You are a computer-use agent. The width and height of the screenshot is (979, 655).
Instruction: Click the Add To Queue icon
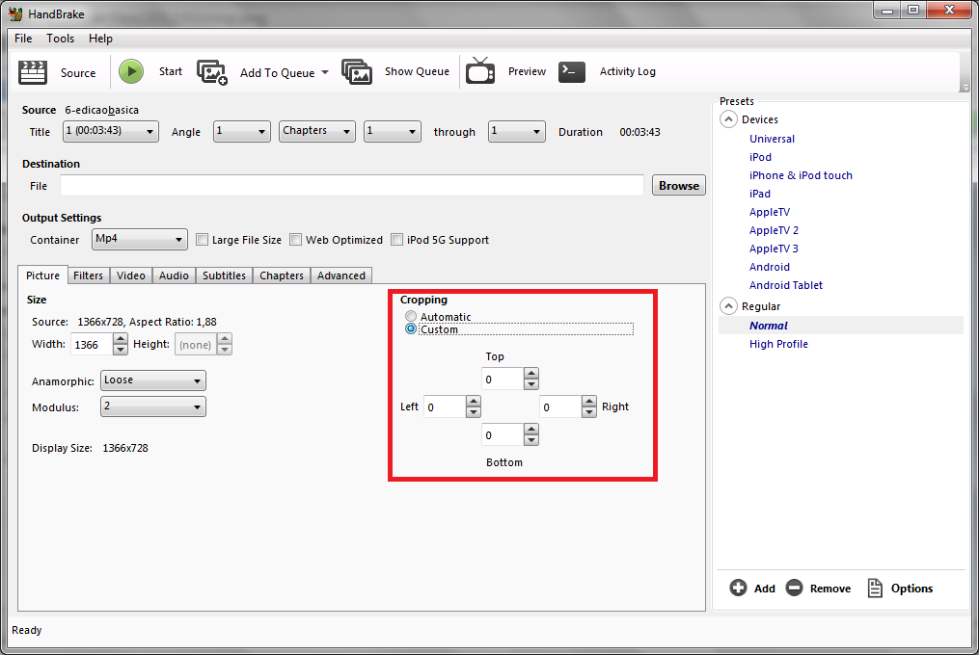211,72
